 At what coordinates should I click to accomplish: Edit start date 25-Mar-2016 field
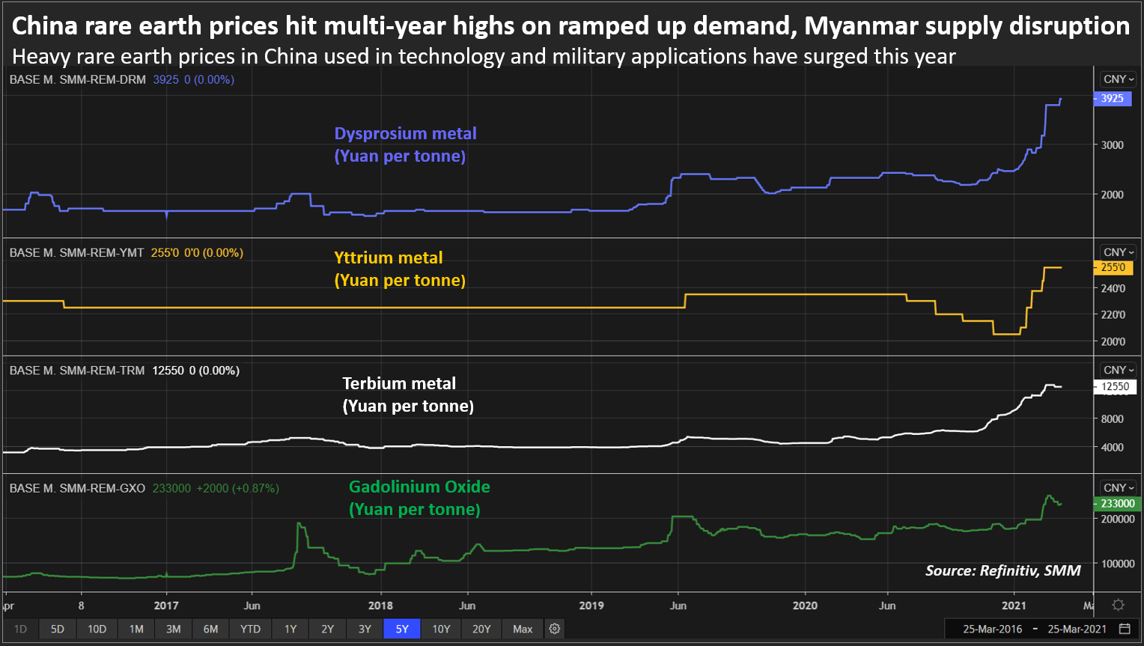point(992,629)
